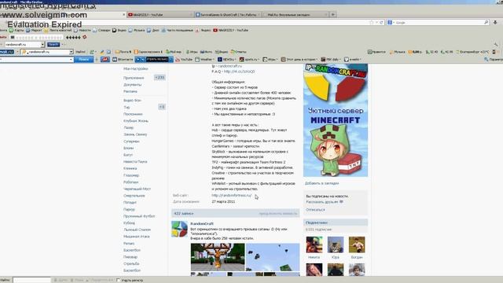Switch to MAGRIS51? - YouTube tab
The image size is (503, 283).
[160, 14]
